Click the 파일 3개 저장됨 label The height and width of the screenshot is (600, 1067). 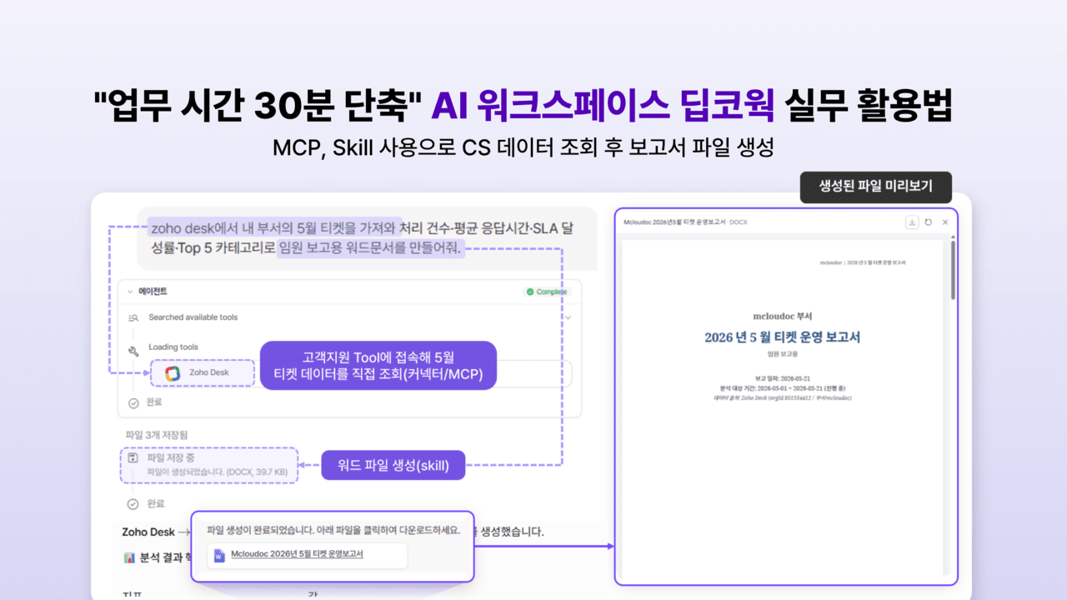pos(156,435)
